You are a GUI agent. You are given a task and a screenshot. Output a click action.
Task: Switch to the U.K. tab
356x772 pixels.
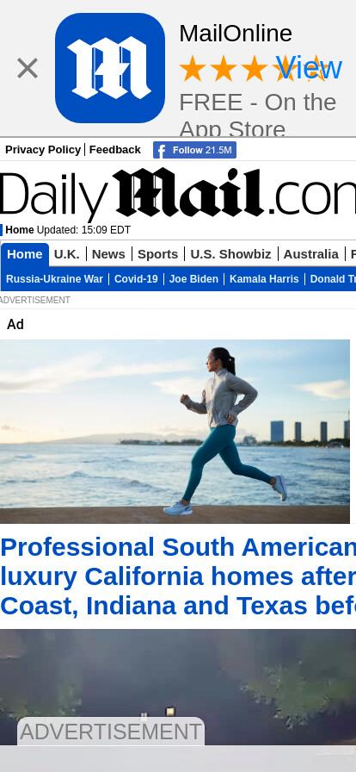[x=66, y=254]
